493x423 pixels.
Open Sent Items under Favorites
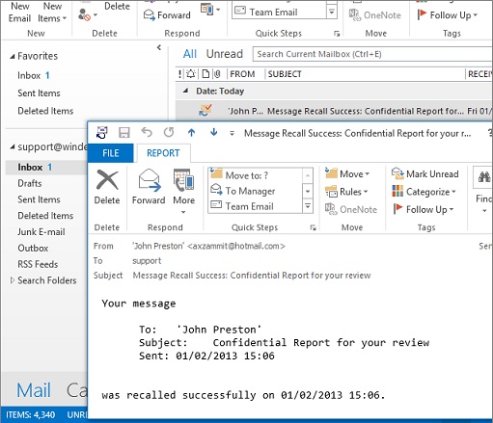(39, 93)
